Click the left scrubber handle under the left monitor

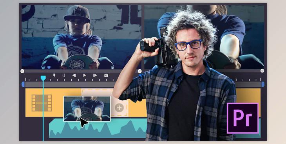click(22, 71)
